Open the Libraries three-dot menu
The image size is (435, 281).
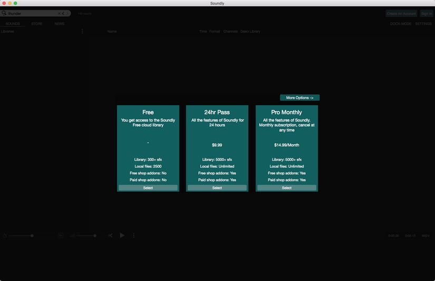[82, 32]
